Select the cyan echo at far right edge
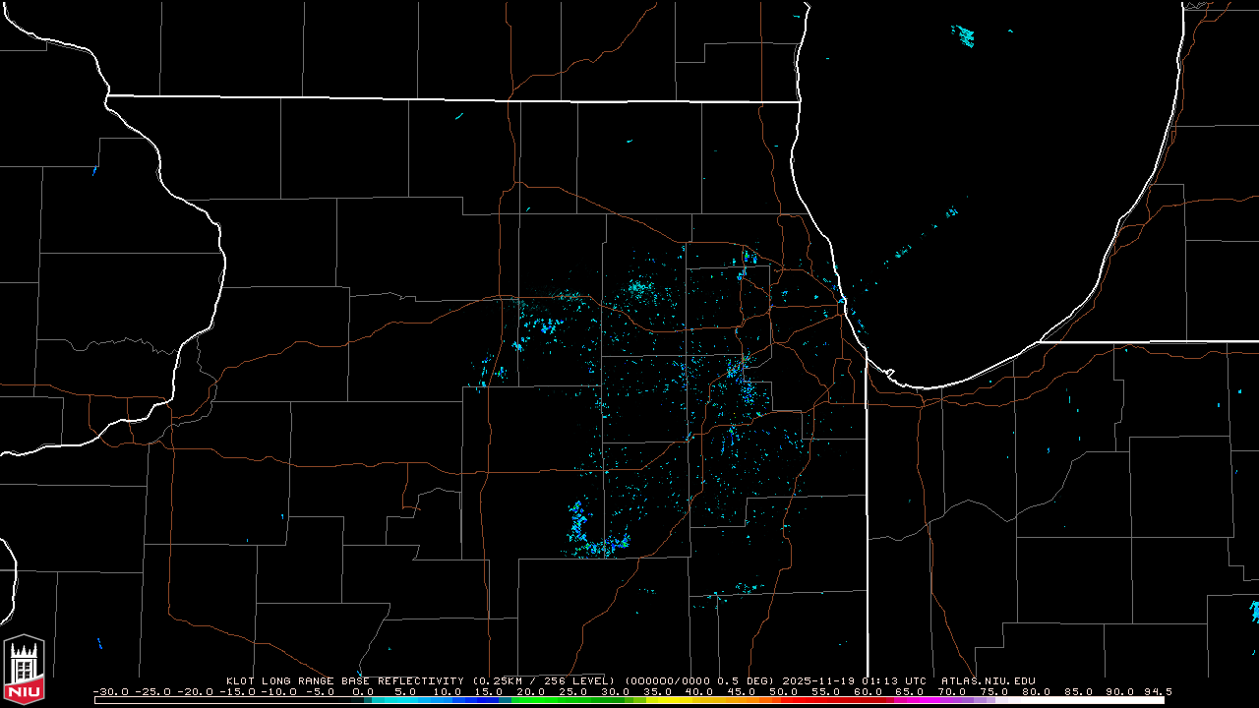1259x708 pixels. click(1254, 611)
